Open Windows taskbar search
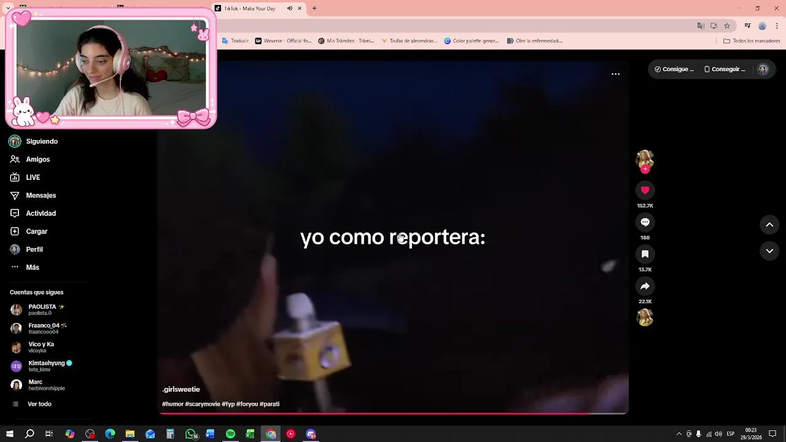 pos(29,434)
